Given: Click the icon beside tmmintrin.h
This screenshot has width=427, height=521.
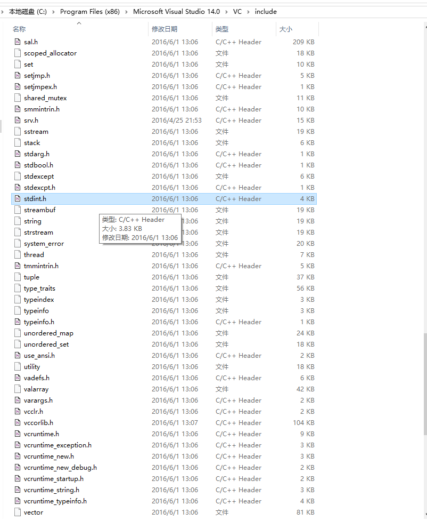Looking at the screenshot, I should click(x=18, y=266).
